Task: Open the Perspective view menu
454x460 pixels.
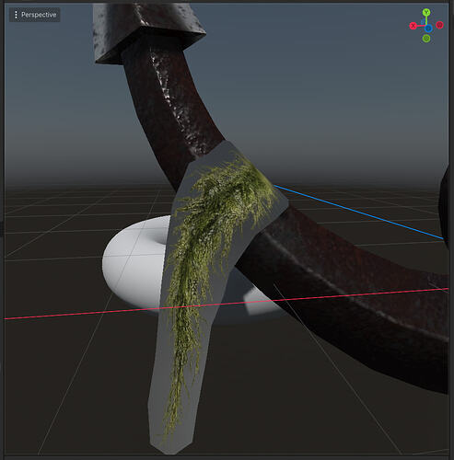Action: pyautogui.click(x=35, y=15)
